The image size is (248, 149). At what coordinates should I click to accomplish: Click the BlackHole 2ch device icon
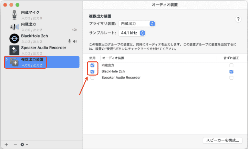(x=14, y=38)
